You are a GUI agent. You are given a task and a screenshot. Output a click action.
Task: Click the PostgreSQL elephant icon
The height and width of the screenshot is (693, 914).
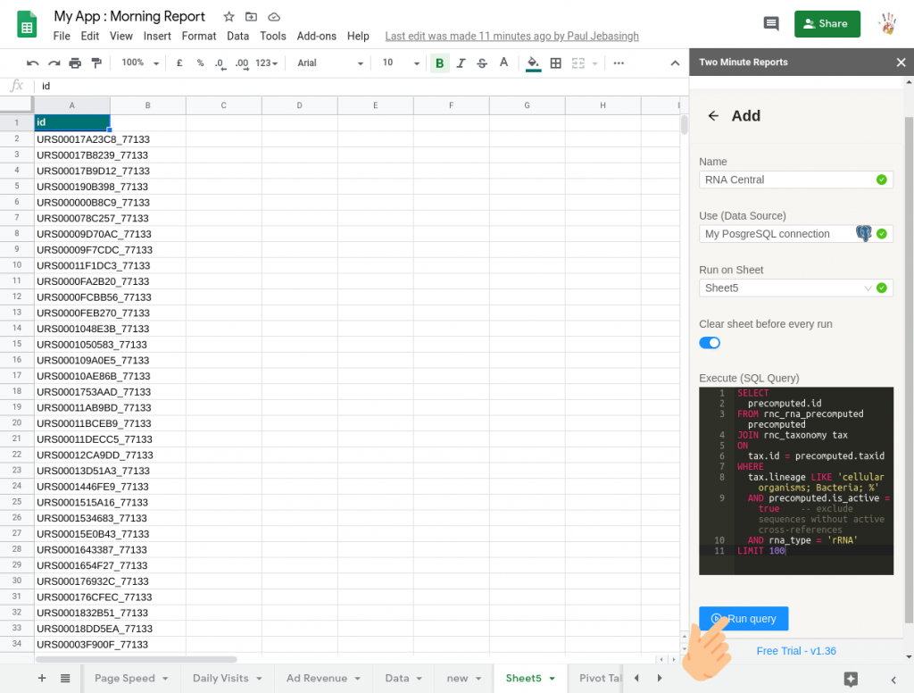point(863,233)
